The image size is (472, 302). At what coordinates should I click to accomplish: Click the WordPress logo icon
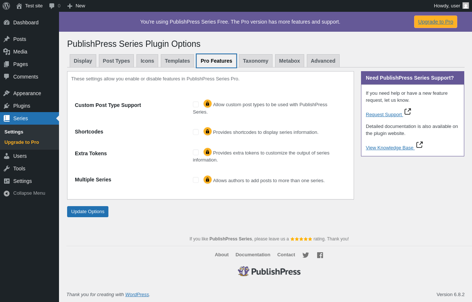(6, 6)
